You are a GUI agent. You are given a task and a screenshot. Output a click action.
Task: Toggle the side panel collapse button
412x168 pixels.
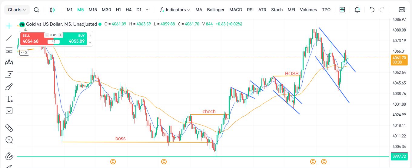pyautogui.click(x=402, y=10)
